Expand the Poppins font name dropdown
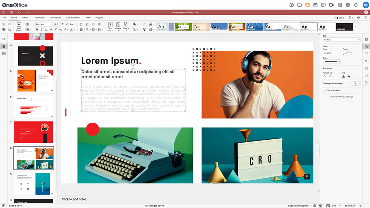The image size is (370, 208). click(x=44, y=24)
